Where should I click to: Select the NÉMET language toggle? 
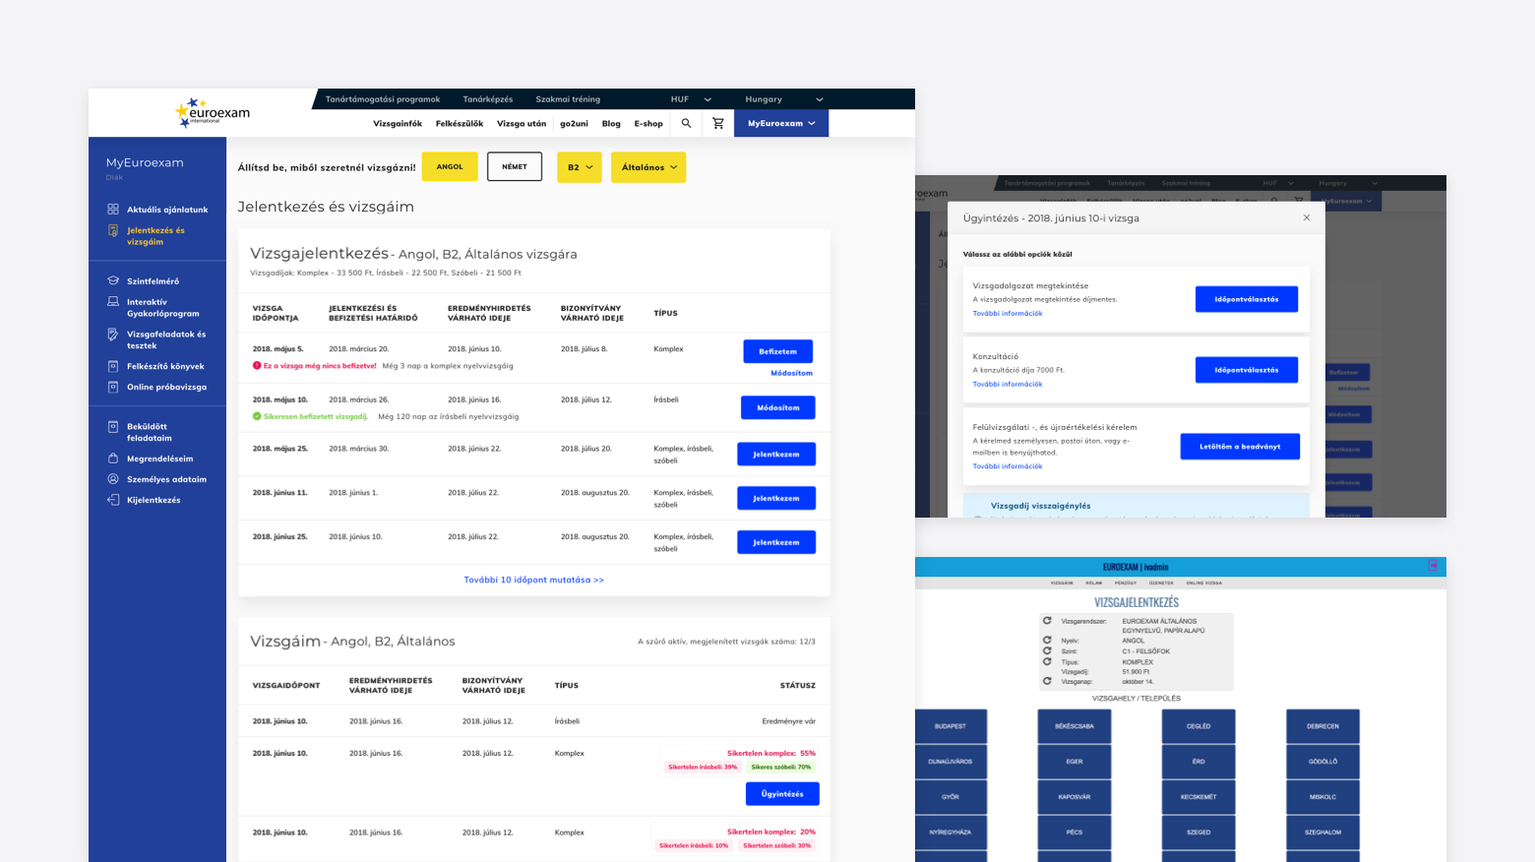515,166
